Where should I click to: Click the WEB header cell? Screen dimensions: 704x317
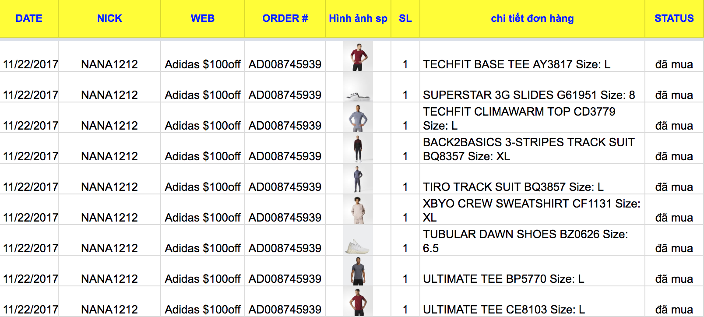203,18
